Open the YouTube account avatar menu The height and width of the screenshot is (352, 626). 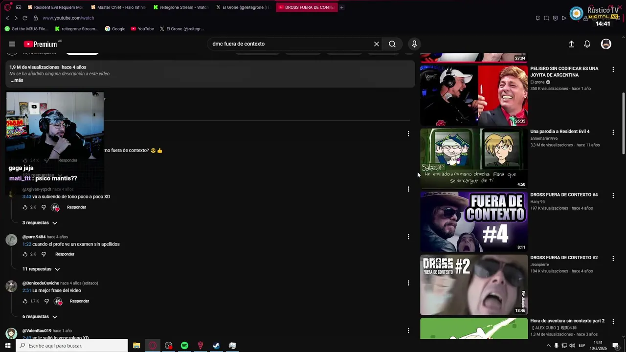click(606, 44)
